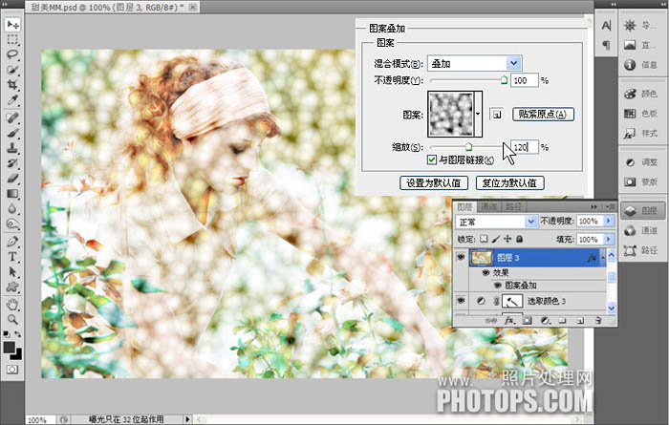Open the status bar info arrow
The image size is (669, 425).
tap(187, 419)
